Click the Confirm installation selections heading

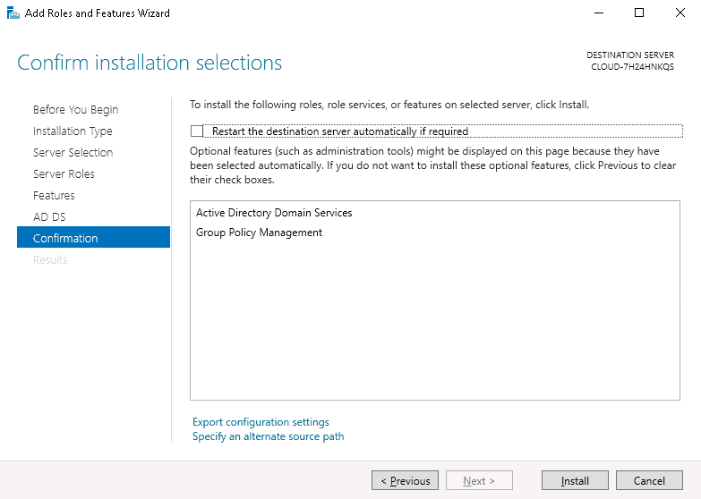[x=150, y=63]
